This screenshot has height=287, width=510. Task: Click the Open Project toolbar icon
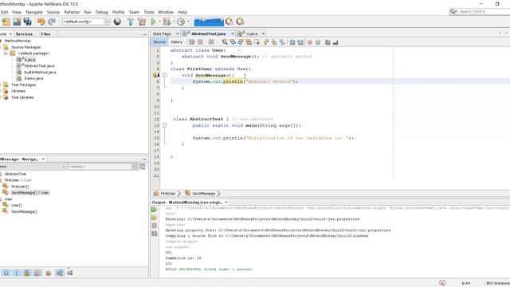(x=17, y=22)
